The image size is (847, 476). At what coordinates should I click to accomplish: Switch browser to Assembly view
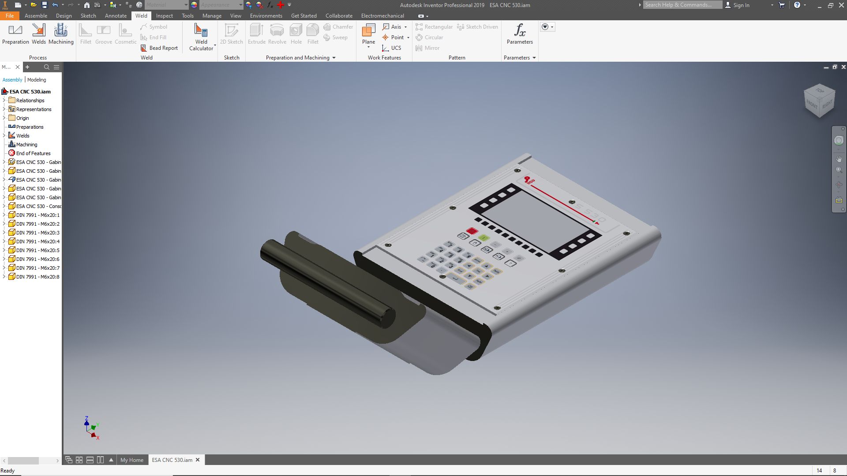coord(12,80)
